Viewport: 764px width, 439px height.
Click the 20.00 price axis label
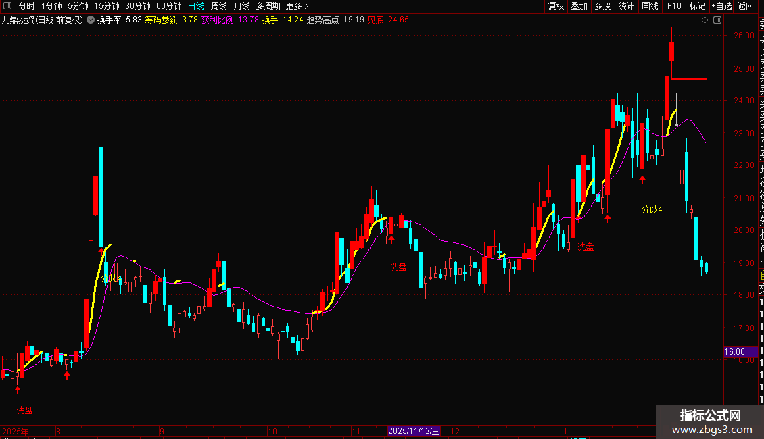coord(744,230)
